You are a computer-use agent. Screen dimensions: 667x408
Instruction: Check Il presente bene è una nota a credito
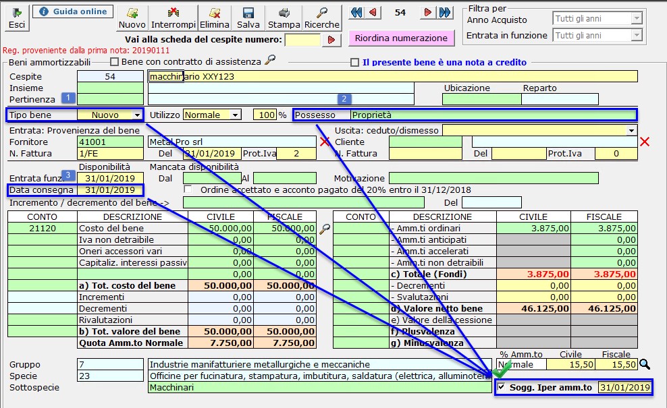[x=355, y=63]
